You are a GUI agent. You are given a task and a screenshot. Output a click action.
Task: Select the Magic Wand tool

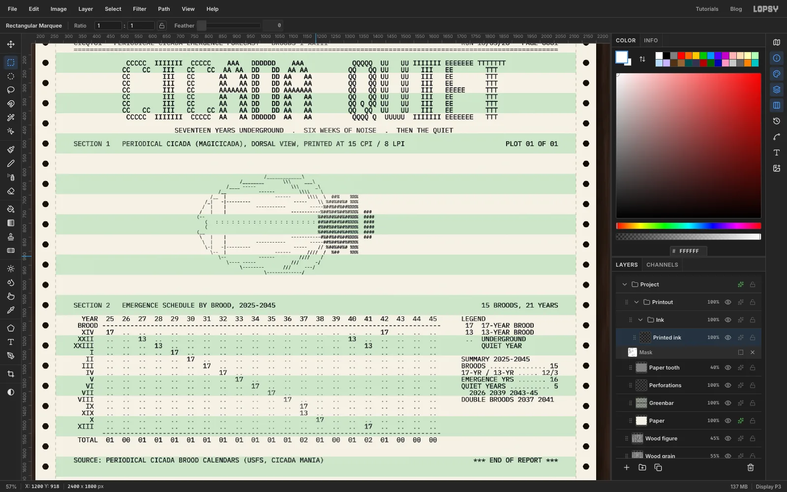pyautogui.click(x=11, y=118)
